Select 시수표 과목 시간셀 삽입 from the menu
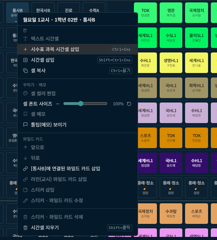The image size is (217, 240). [x=78, y=49]
